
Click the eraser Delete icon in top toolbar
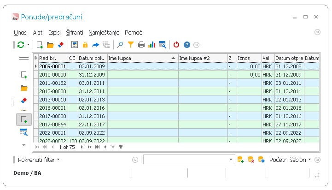click(x=61, y=45)
